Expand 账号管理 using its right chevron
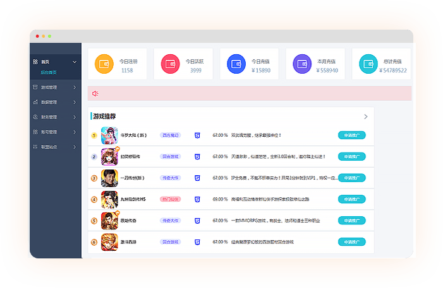Screen dimensions: 443x288 (75, 132)
